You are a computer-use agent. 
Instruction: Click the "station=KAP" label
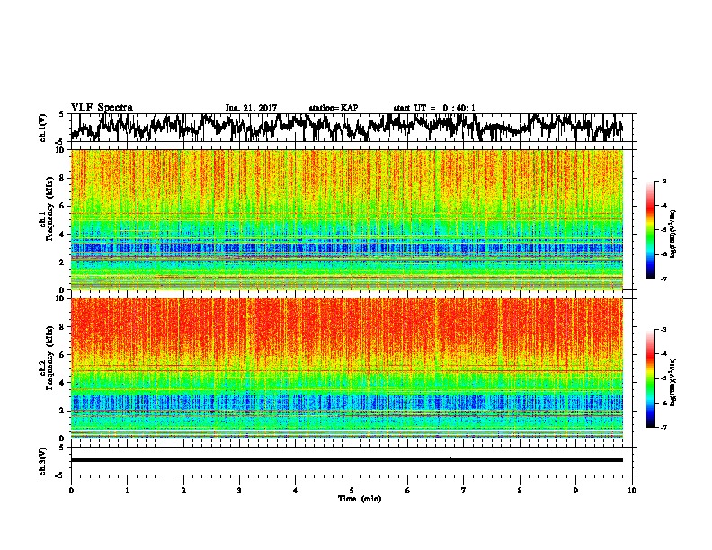coord(334,108)
